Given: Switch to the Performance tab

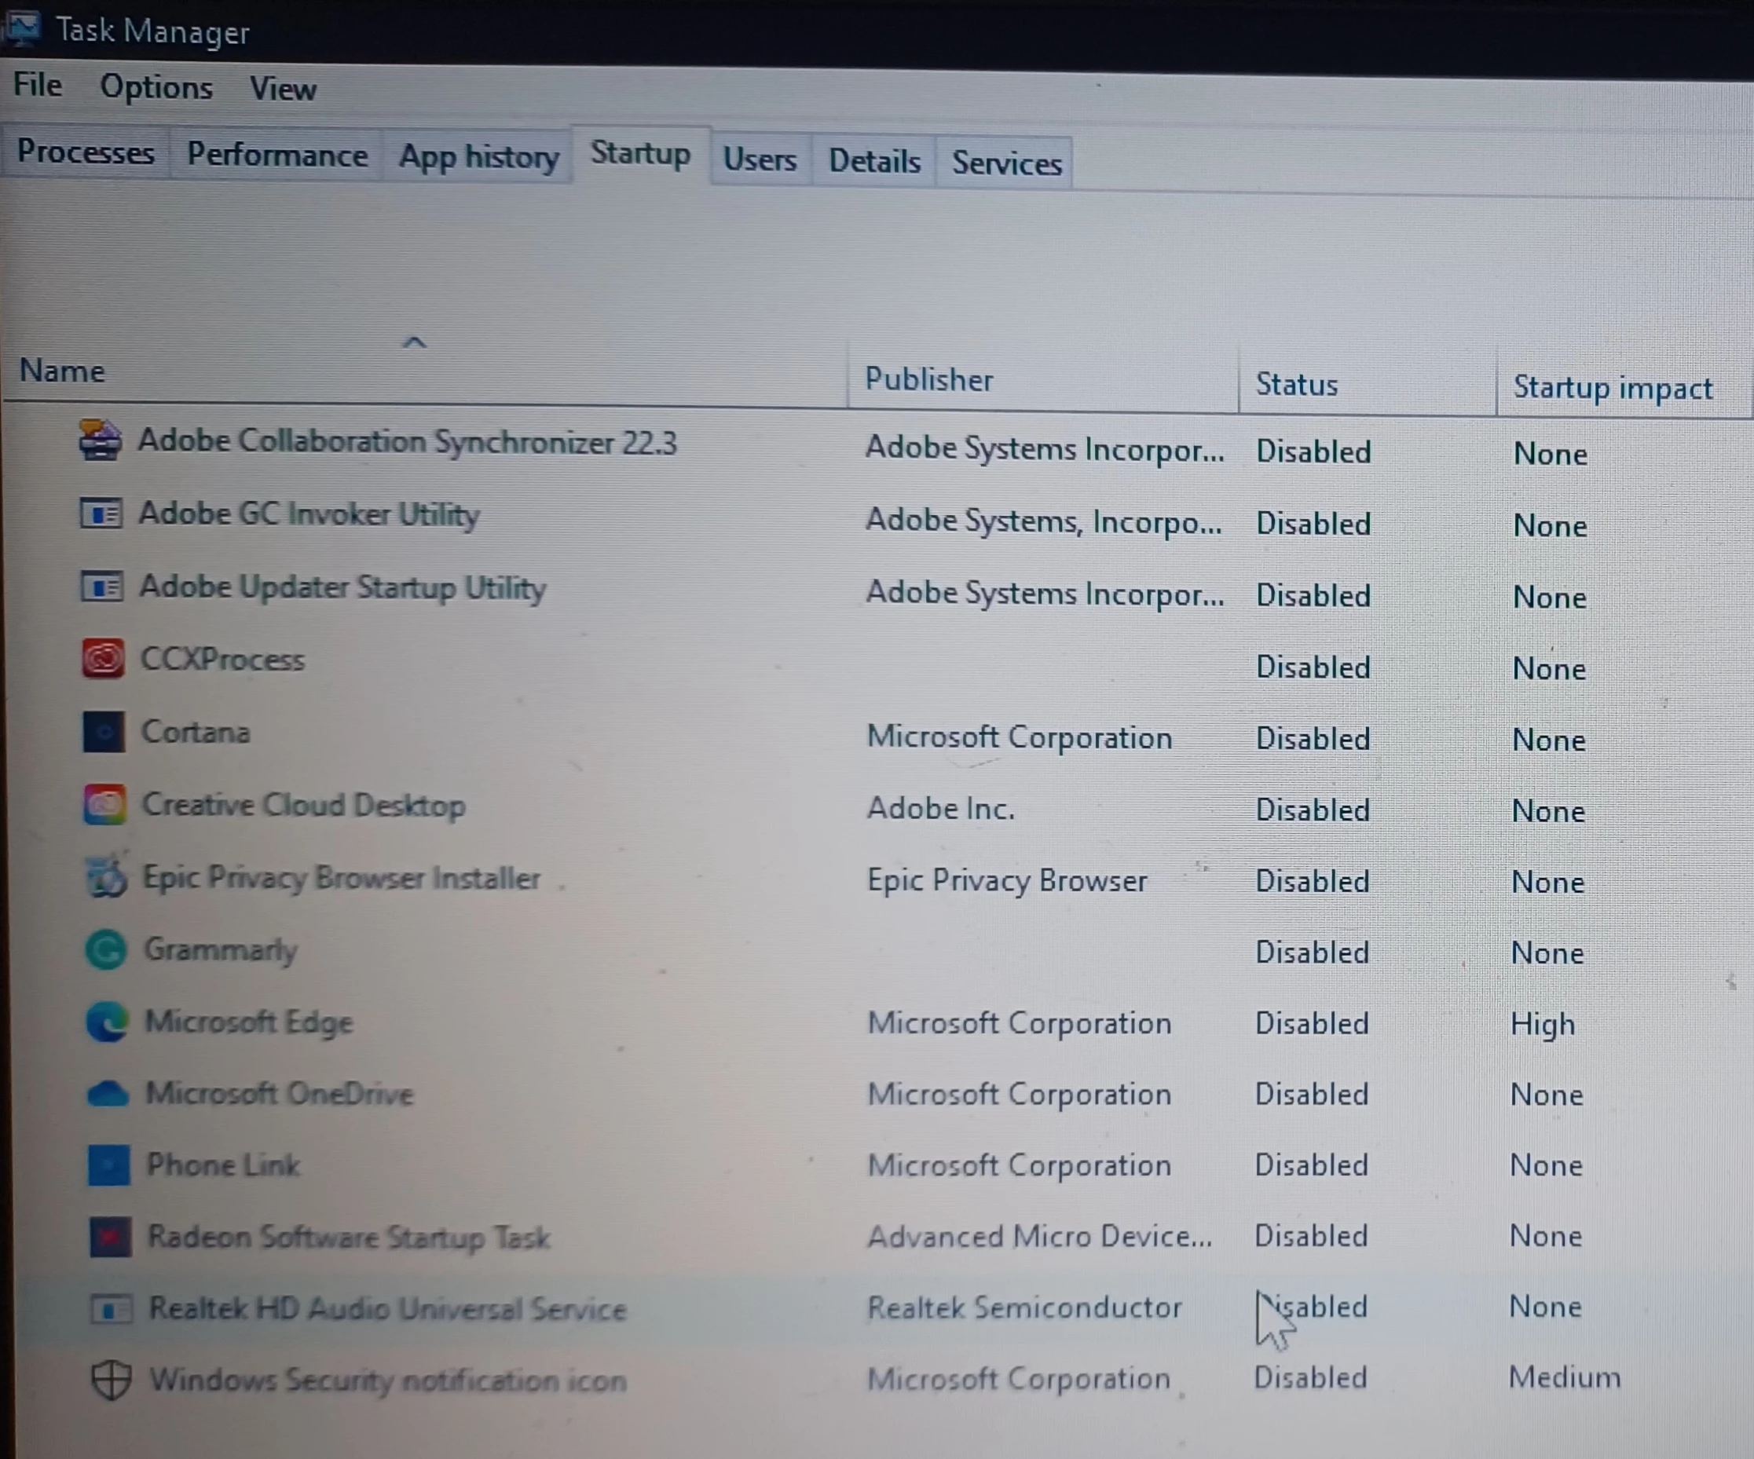Looking at the screenshot, I should click(276, 155).
